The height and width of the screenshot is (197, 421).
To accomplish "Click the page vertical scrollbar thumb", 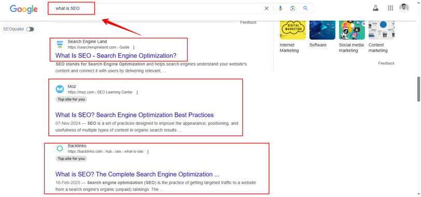I will point(418,89).
